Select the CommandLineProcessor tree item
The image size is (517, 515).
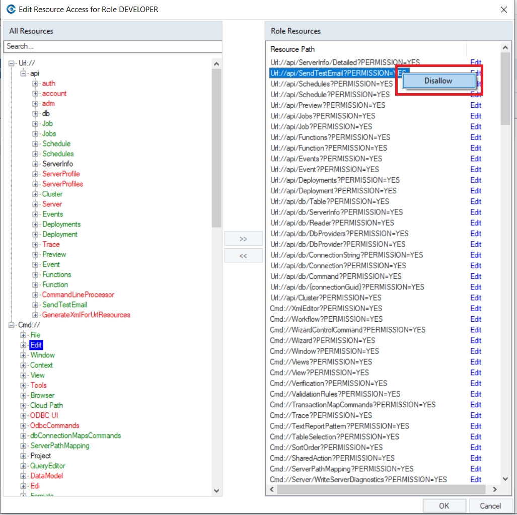click(x=78, y=295)
